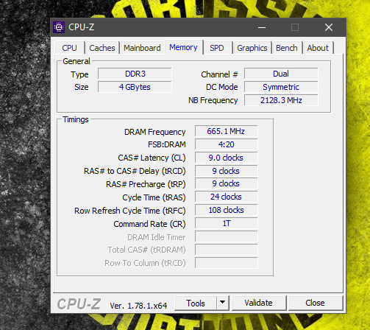
Task: Select the Memory tab
Action: [183, 47]
